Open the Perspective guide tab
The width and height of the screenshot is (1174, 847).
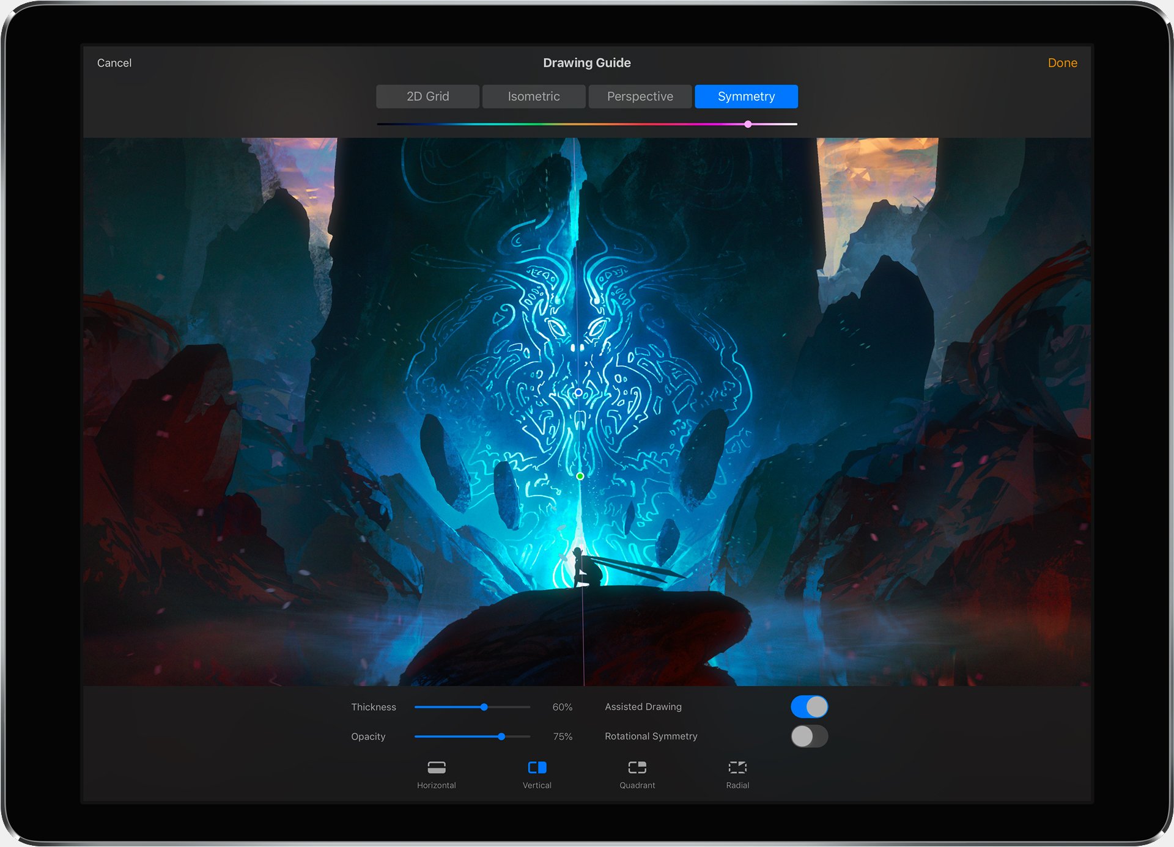tap(640, 97)
